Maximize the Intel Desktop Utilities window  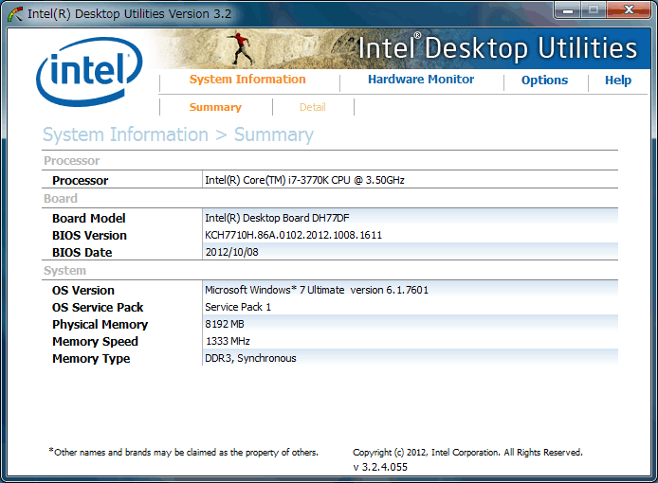click(x=594, y=10)
